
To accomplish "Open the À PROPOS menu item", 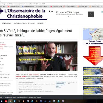I will 32,23.
